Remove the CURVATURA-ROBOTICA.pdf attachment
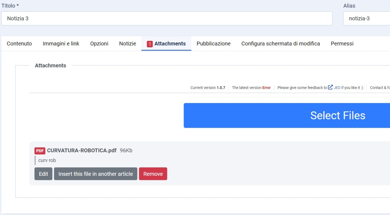The height and width of the screenshot is (215, 390). pyautogui.click(x=153, y=174)
